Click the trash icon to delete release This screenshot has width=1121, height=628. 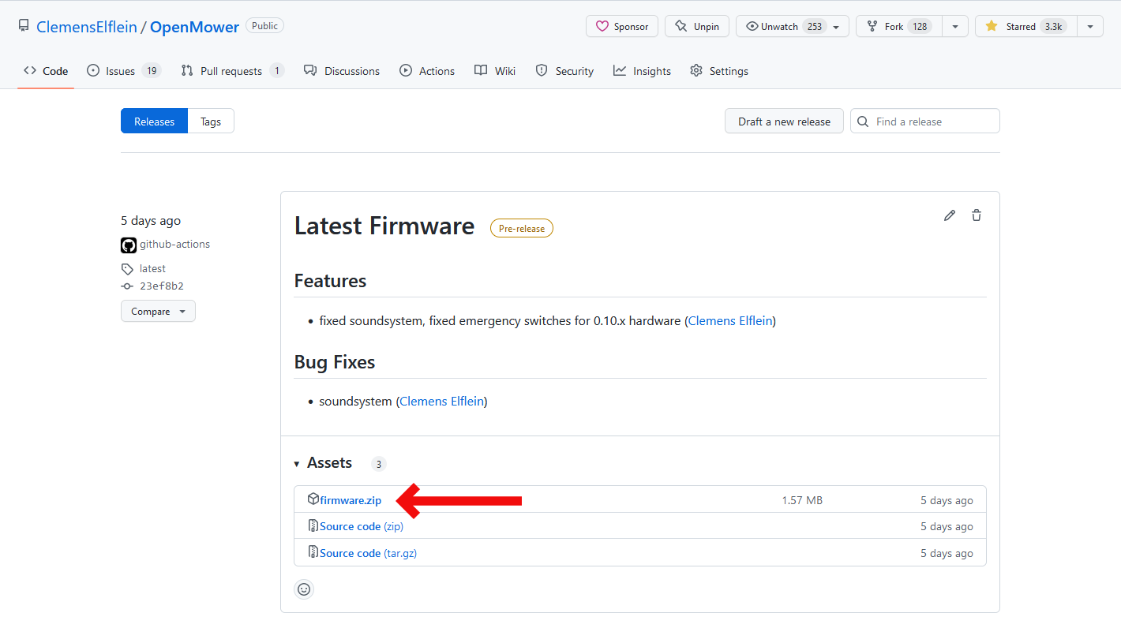tap(977, 215)
